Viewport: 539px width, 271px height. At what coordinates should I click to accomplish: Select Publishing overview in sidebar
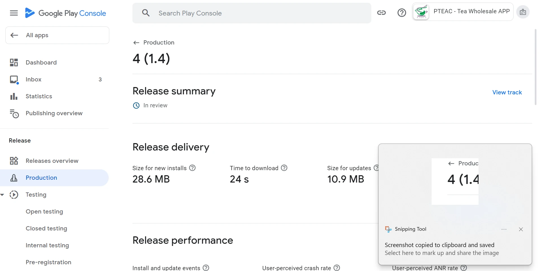[54, 113]
